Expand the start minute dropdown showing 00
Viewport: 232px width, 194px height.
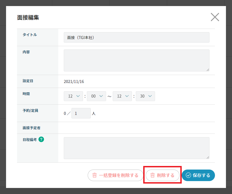point(96,96)
